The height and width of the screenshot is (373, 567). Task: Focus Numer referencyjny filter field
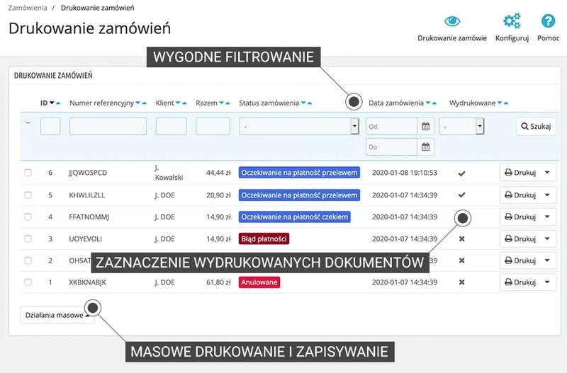[108, 127]
